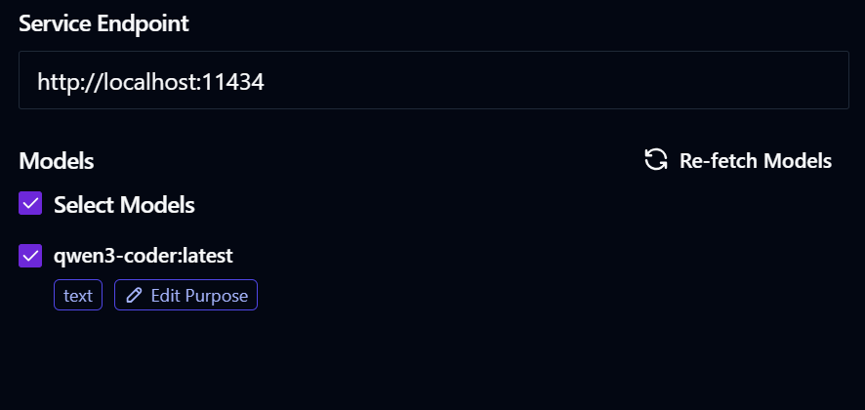Click the "Models" section heading
The width and height of the screenshot is (865, 410).
56,161
